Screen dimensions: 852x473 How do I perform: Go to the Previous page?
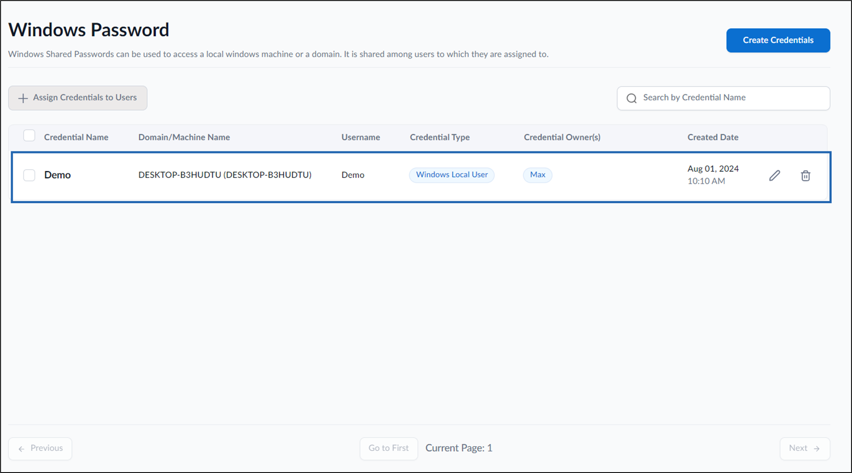[x=40, y=448]
